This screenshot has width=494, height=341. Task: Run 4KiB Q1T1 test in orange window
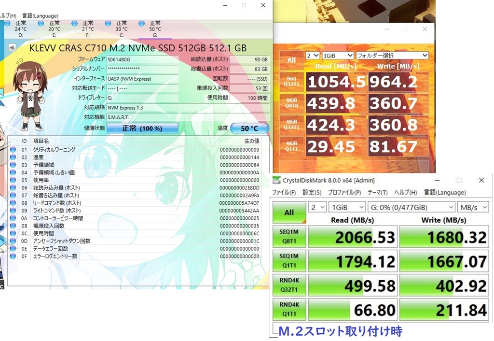coord(291,146)
